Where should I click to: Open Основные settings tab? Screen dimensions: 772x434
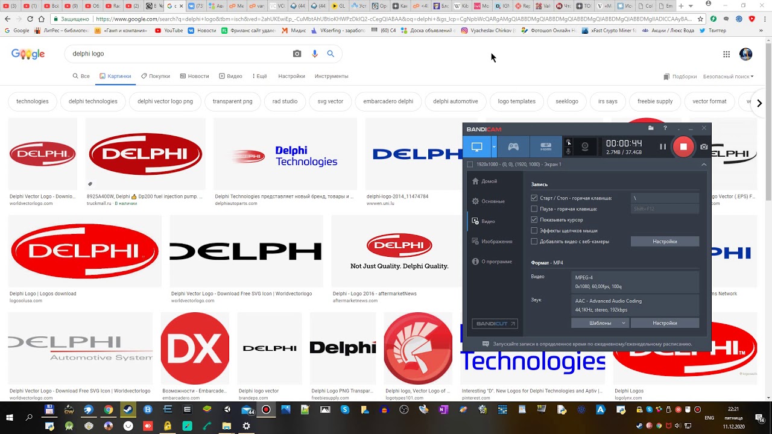pos(489,201)
